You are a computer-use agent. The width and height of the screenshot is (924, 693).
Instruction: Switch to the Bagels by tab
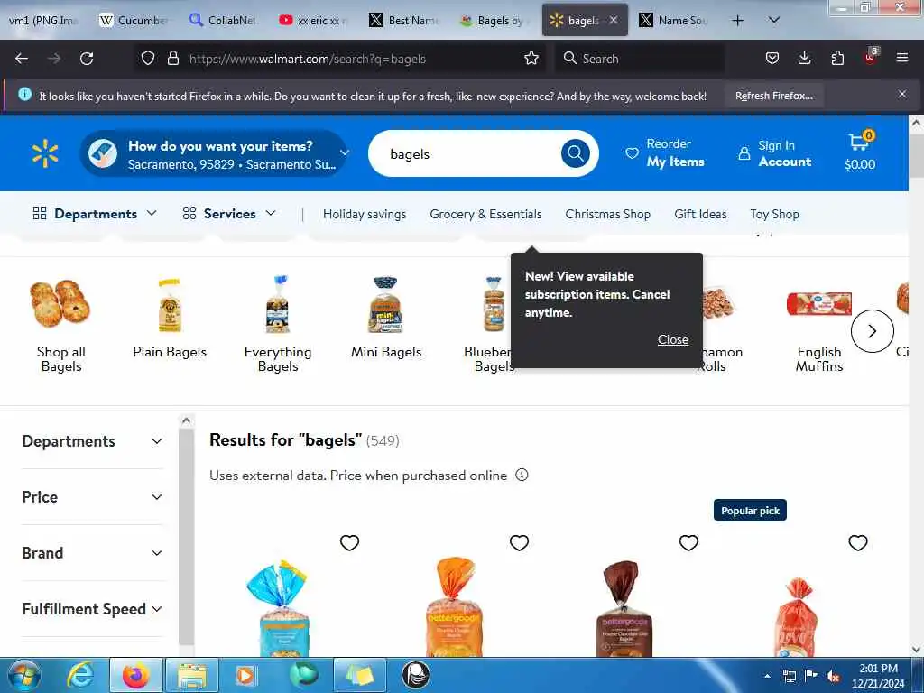tap(493, 21)
